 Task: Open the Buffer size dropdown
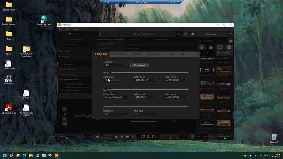[115, 114]
